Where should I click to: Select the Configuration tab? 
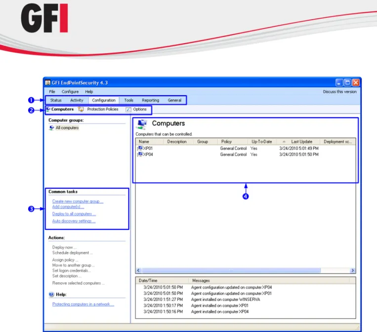[104, 100]
